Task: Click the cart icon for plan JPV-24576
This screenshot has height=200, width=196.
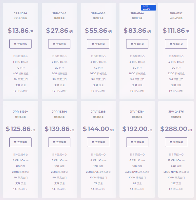Action: click(171, 142)
